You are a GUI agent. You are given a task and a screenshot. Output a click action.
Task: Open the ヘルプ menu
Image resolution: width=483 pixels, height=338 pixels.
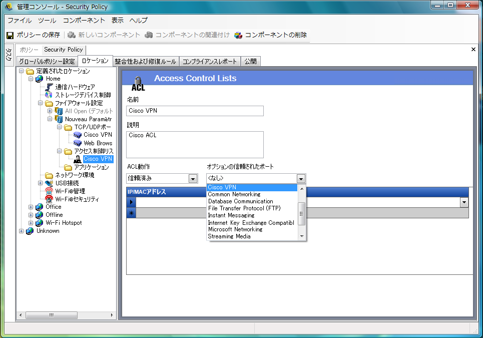coord(139,21)
